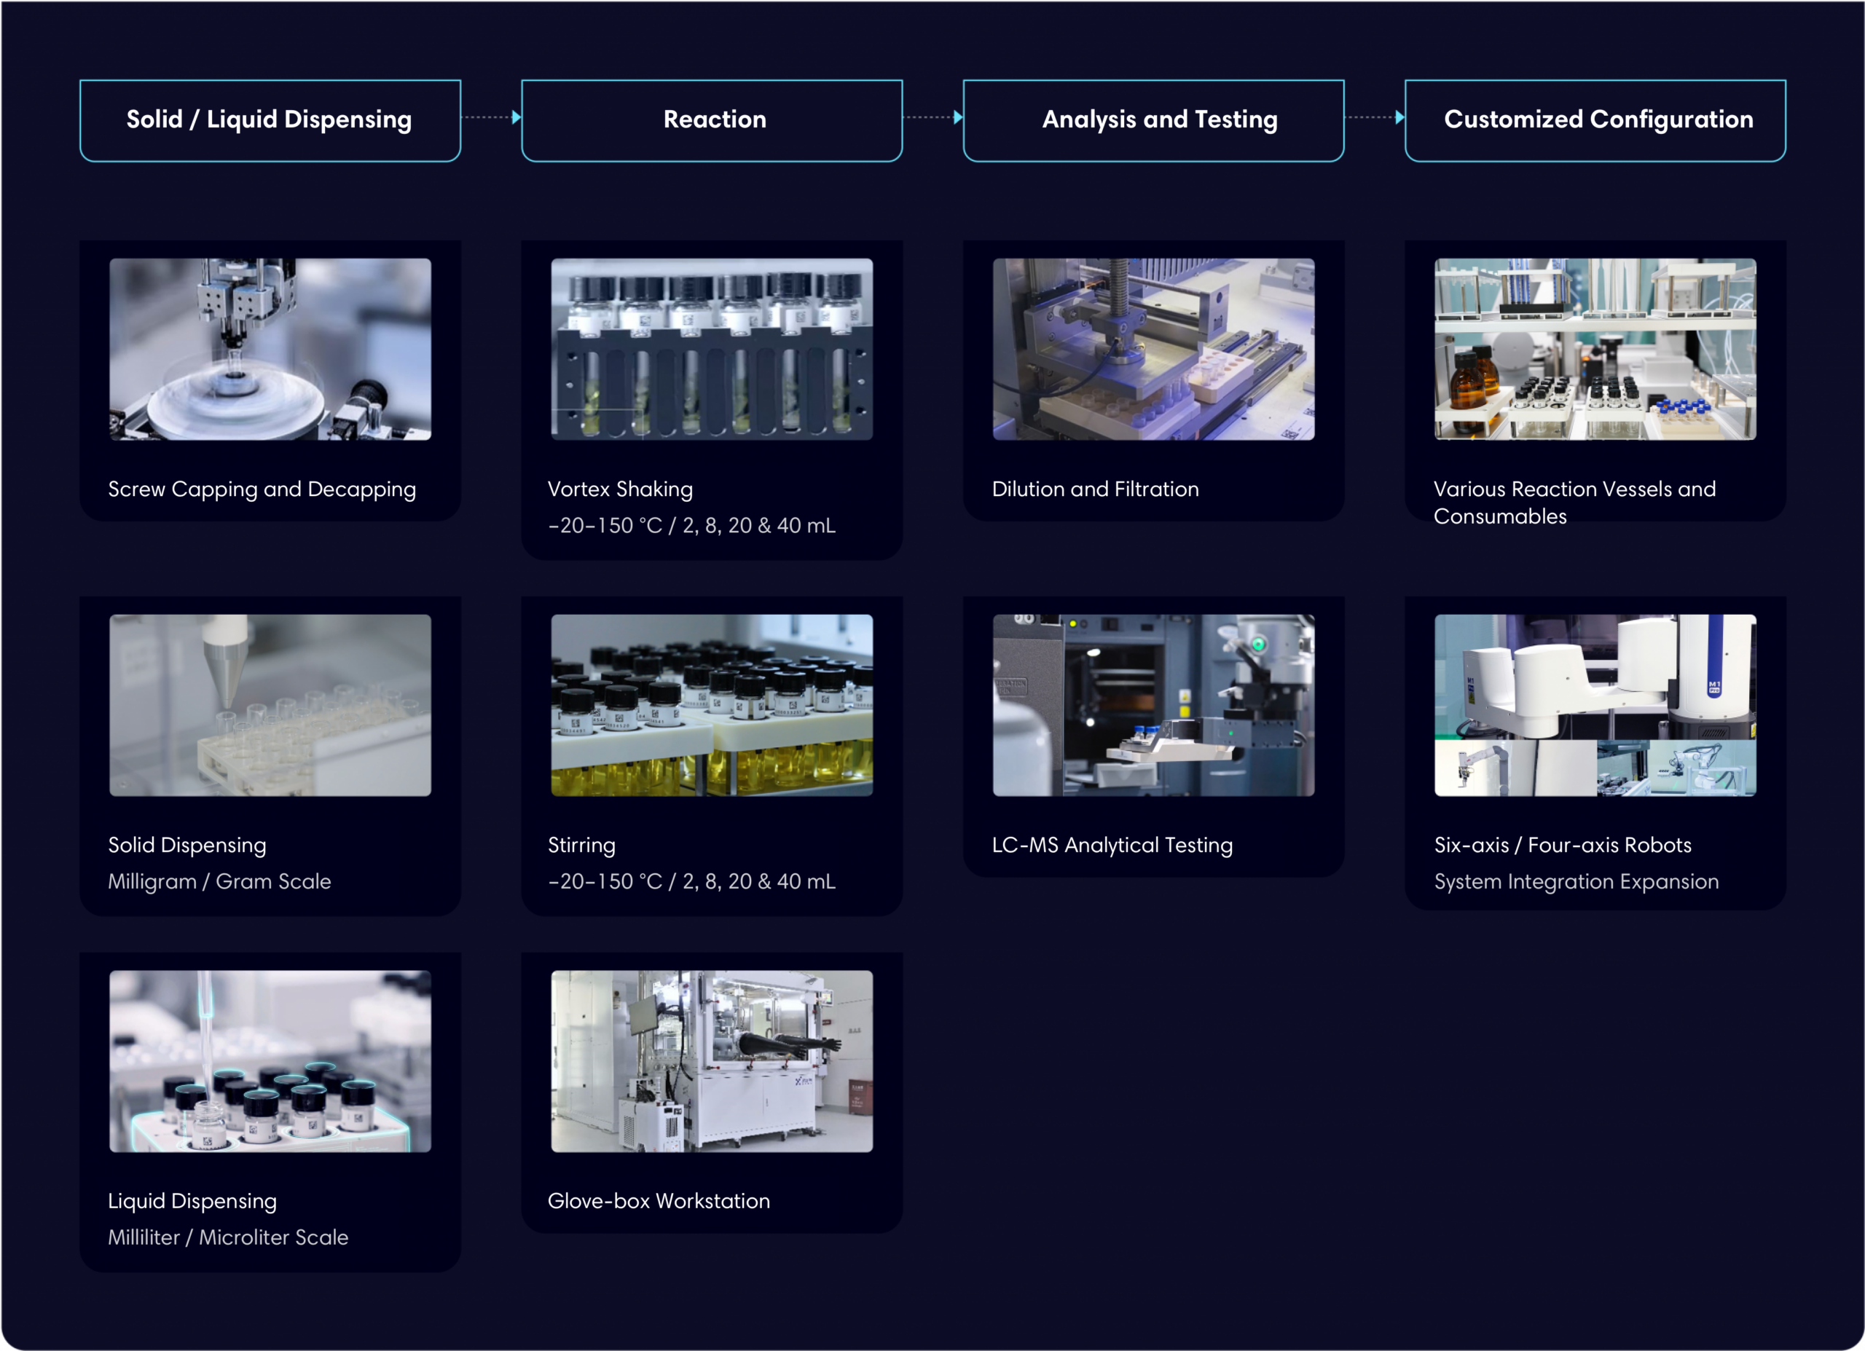Viewport: 1865px width, 1351px height.
Task: View the Glove-box Workstation photo
Action: tap(711, 1060)
